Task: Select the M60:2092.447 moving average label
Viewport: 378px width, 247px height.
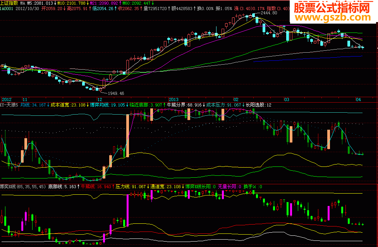Action: pos(136,3)
